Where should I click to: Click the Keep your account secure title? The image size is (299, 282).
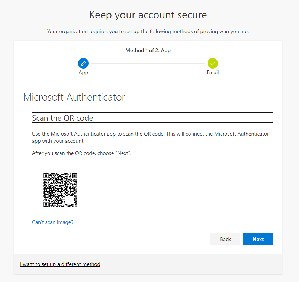(148, 15)
